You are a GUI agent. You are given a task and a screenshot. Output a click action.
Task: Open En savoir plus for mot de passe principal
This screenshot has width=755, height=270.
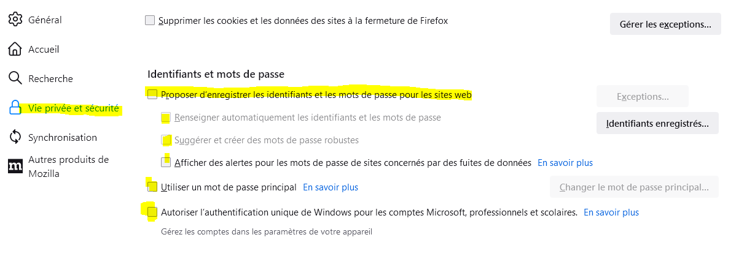point(331,187)
